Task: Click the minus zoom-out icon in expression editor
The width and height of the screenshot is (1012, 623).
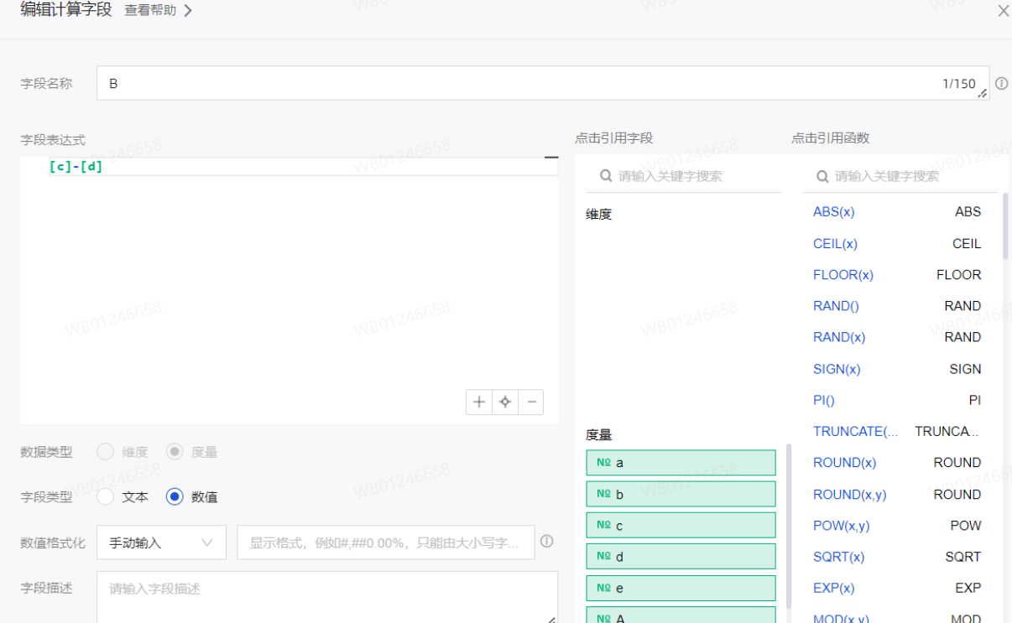Action: click(530, 402)
